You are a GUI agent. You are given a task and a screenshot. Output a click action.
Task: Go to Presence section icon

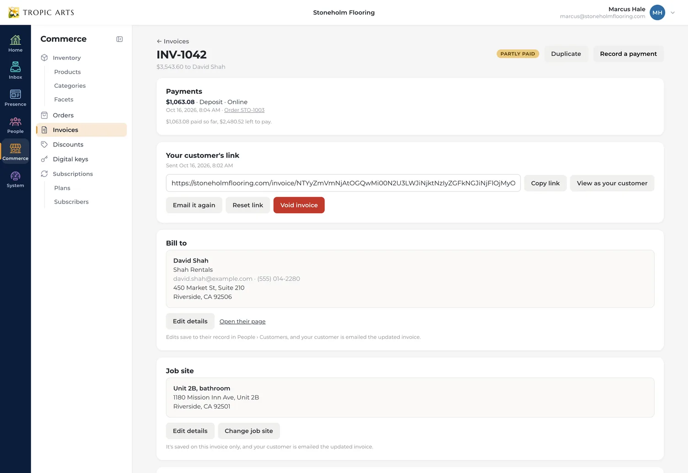pos(15,94)
